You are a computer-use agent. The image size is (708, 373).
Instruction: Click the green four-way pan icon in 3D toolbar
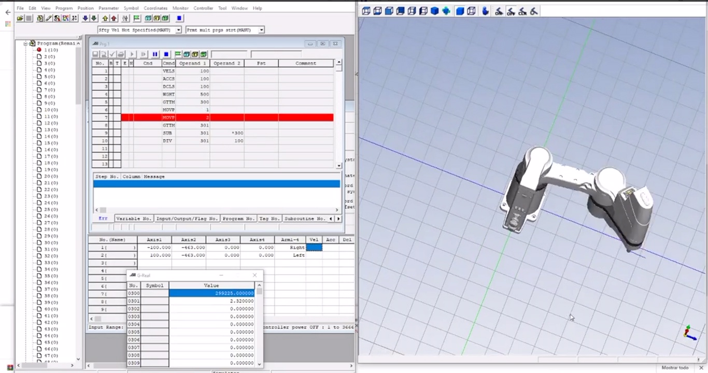coord(446,11)
